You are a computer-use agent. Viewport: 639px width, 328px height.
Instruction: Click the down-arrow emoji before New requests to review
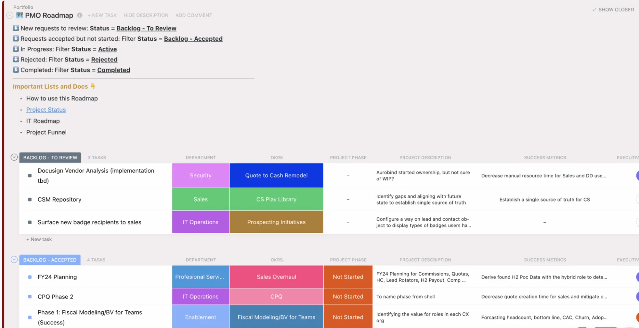coord(16,28)
